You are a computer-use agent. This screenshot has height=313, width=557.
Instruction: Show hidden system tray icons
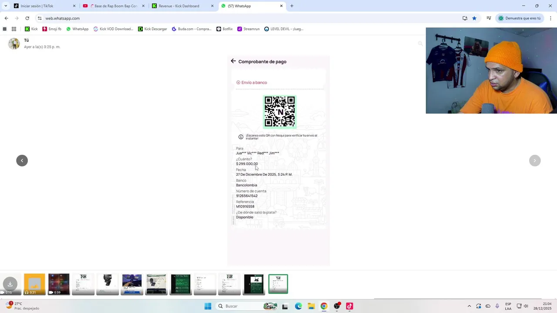pos(469,306)
